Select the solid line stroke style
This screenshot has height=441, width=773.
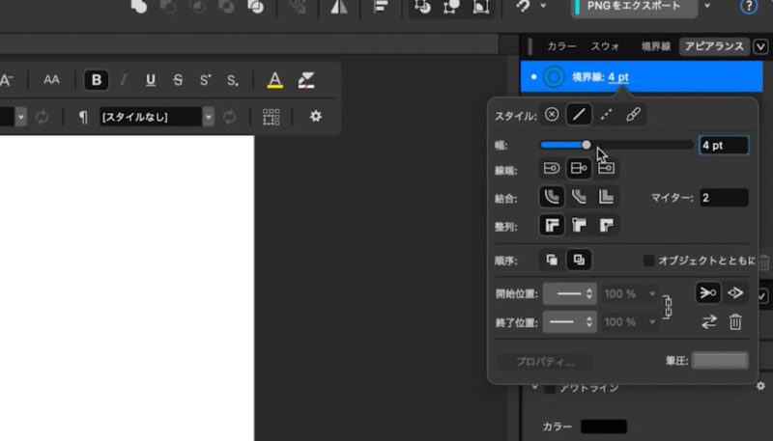[579, 115]
